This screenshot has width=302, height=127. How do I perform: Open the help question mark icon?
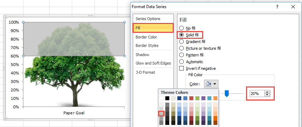pos(277,7)
